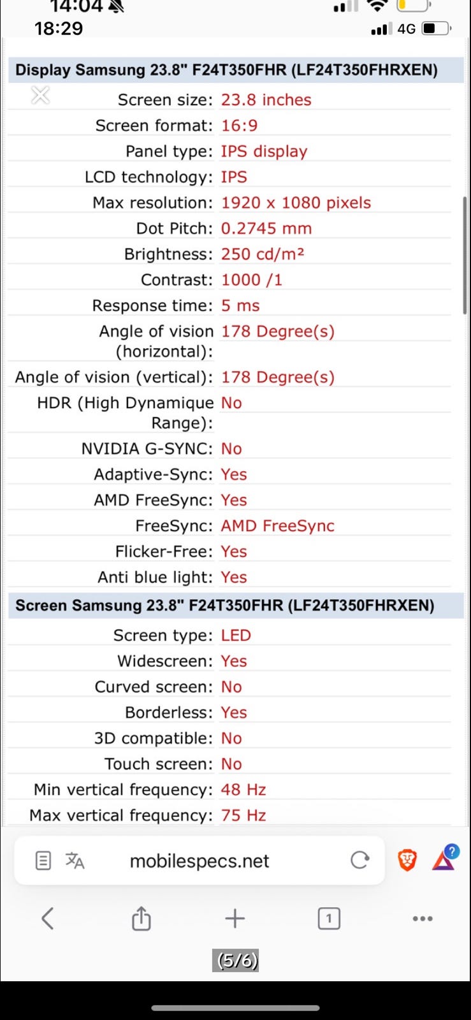Show the open tabs switcher
This screenshot has height=1020, width=471.
329,919
